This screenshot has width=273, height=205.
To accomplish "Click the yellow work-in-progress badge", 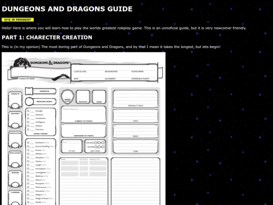I will [18, 20].
